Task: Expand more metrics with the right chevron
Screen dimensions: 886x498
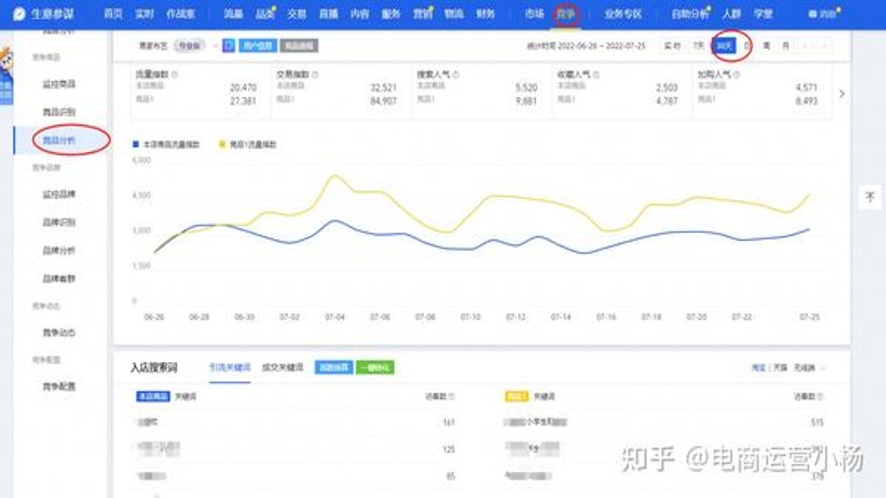Action: click(842, 93)
